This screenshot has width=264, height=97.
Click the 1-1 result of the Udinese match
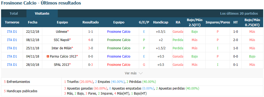91,31
